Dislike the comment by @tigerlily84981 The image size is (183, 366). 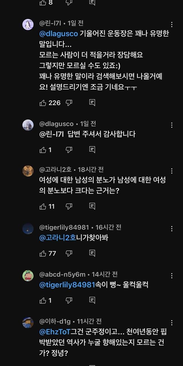69,253
